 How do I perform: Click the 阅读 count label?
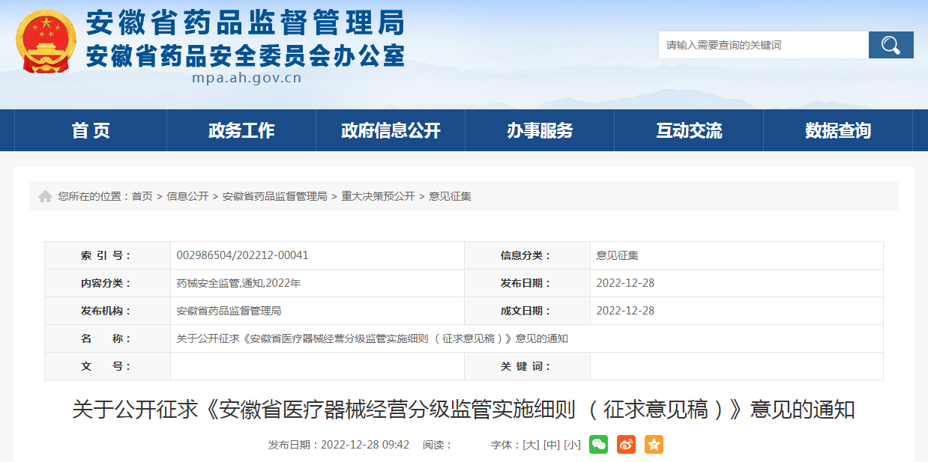pyautogui.click(x=438, y=445)
